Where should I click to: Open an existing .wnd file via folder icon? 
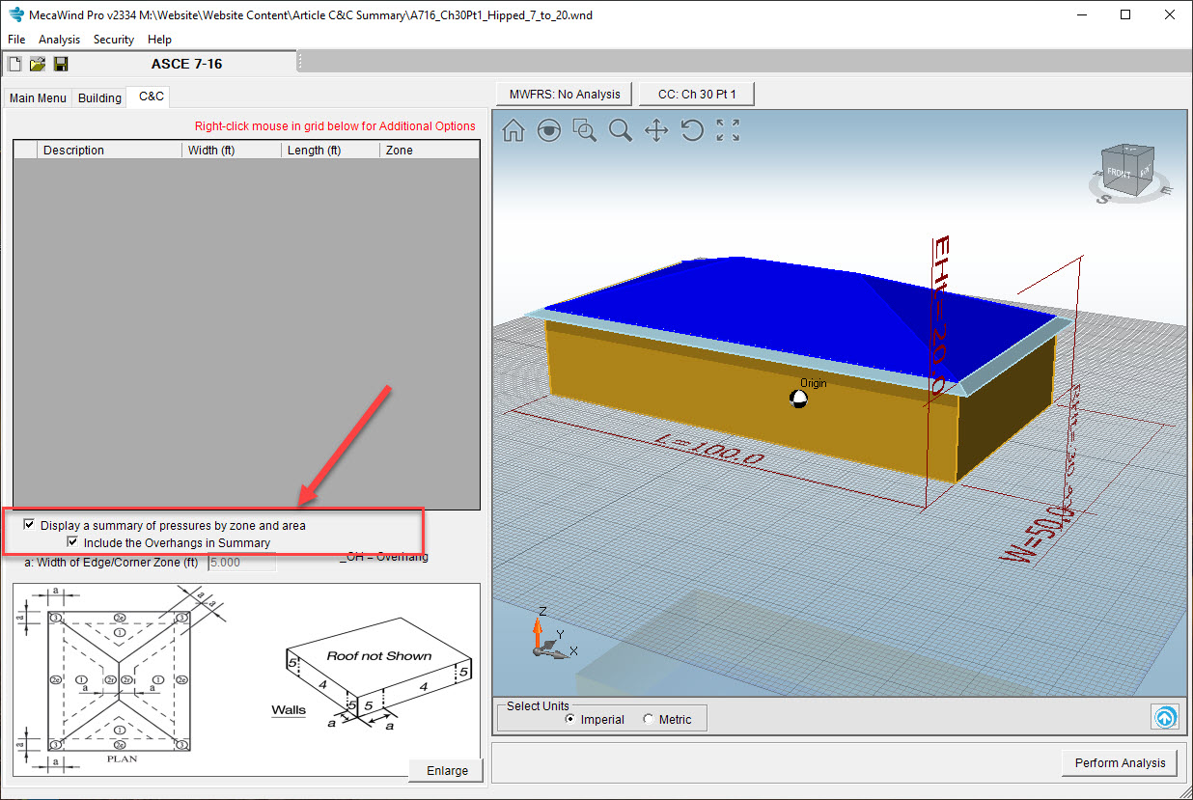(38, 63)
